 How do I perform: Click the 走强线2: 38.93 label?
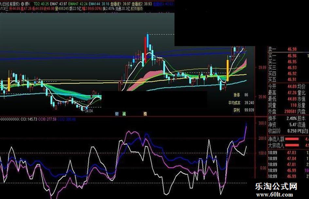pos(142,4)
